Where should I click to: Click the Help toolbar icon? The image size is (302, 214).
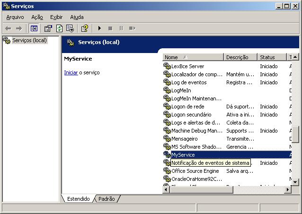pos(84,28)
